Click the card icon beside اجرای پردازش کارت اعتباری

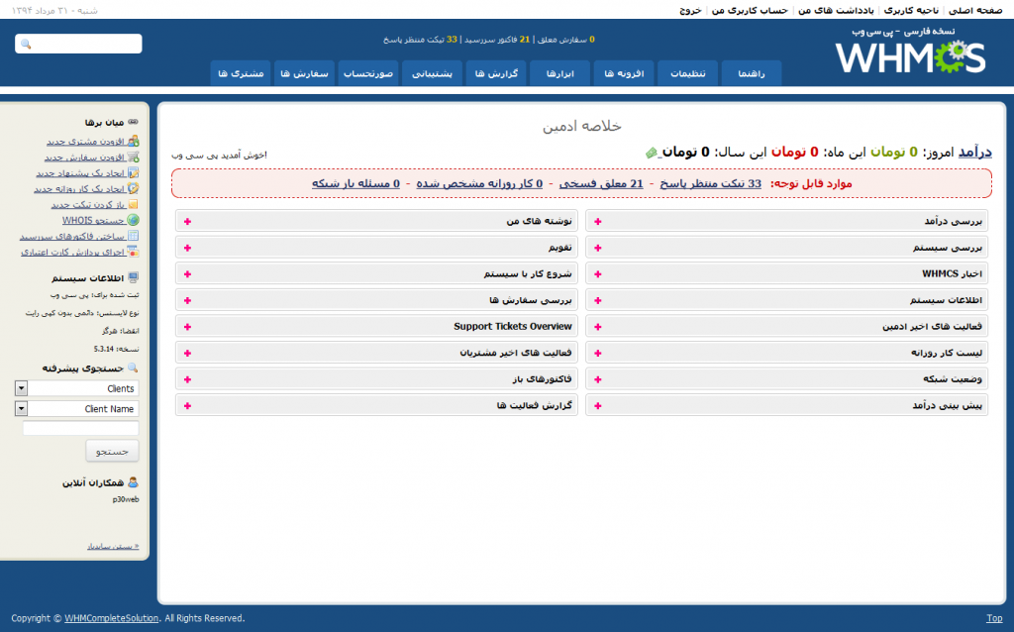pos(134,252)
